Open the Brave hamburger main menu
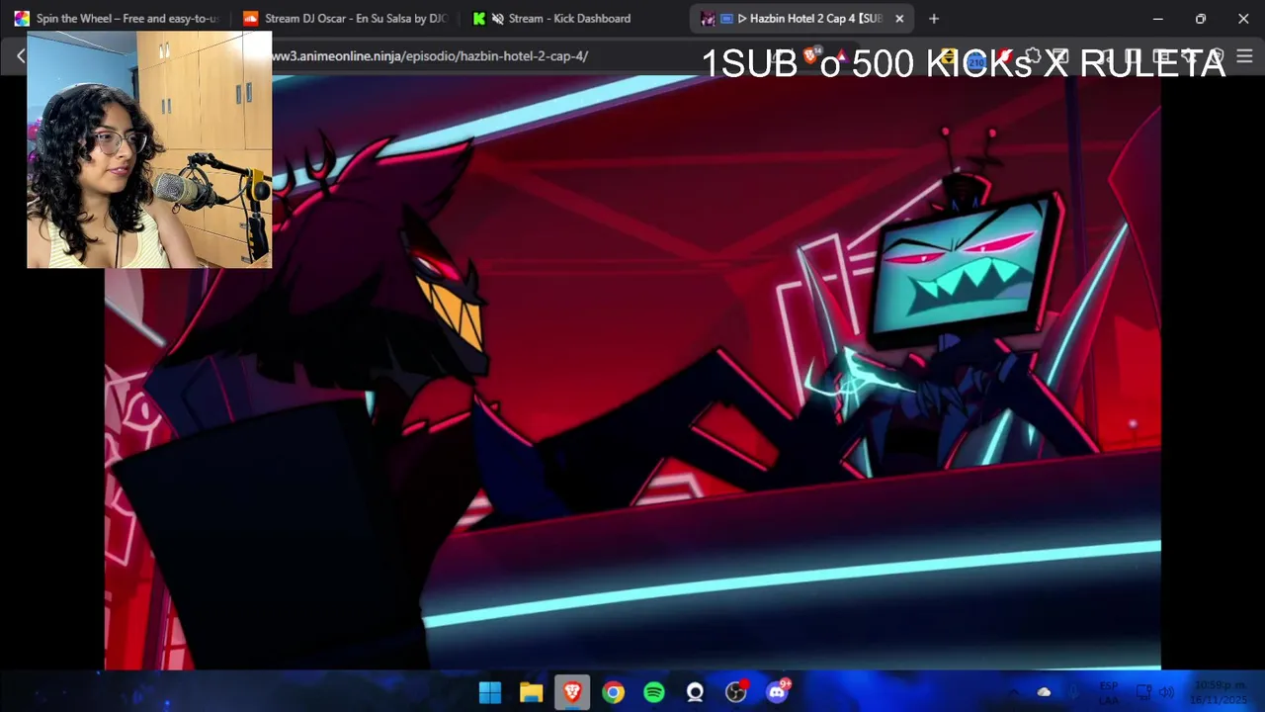The image size is (1265, 712). click(1244, 56)
